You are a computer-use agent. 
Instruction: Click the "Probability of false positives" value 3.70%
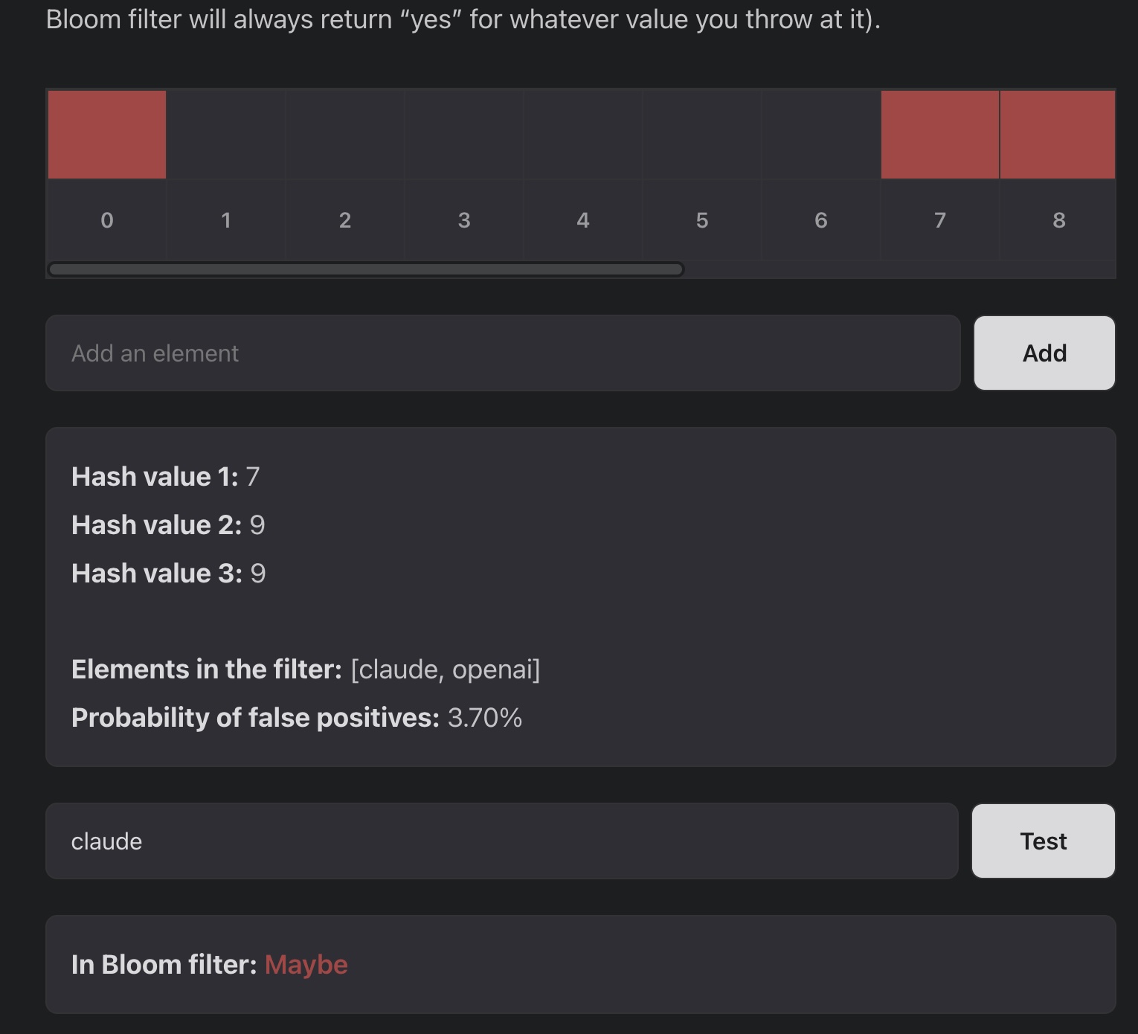[x=485, y=718]
